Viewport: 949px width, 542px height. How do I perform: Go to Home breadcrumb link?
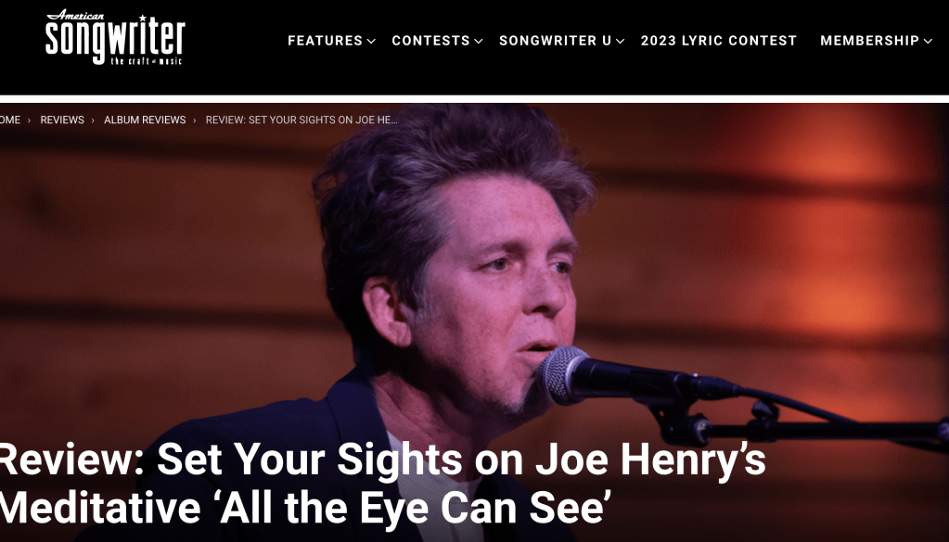pos(10,120)
